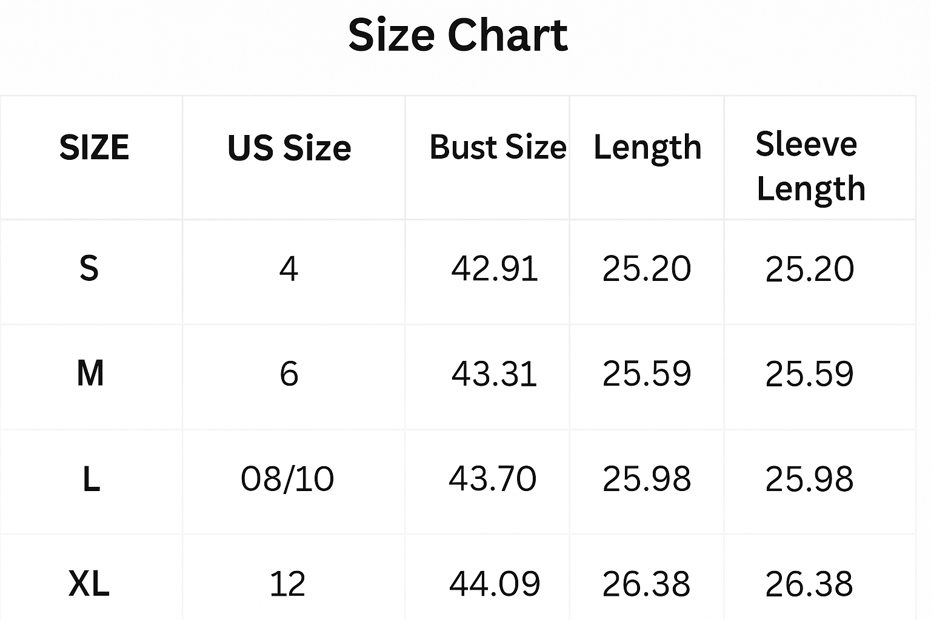Click the US size 6 cell
Viewport: 931px width, 620px height.
click(289, 373)
